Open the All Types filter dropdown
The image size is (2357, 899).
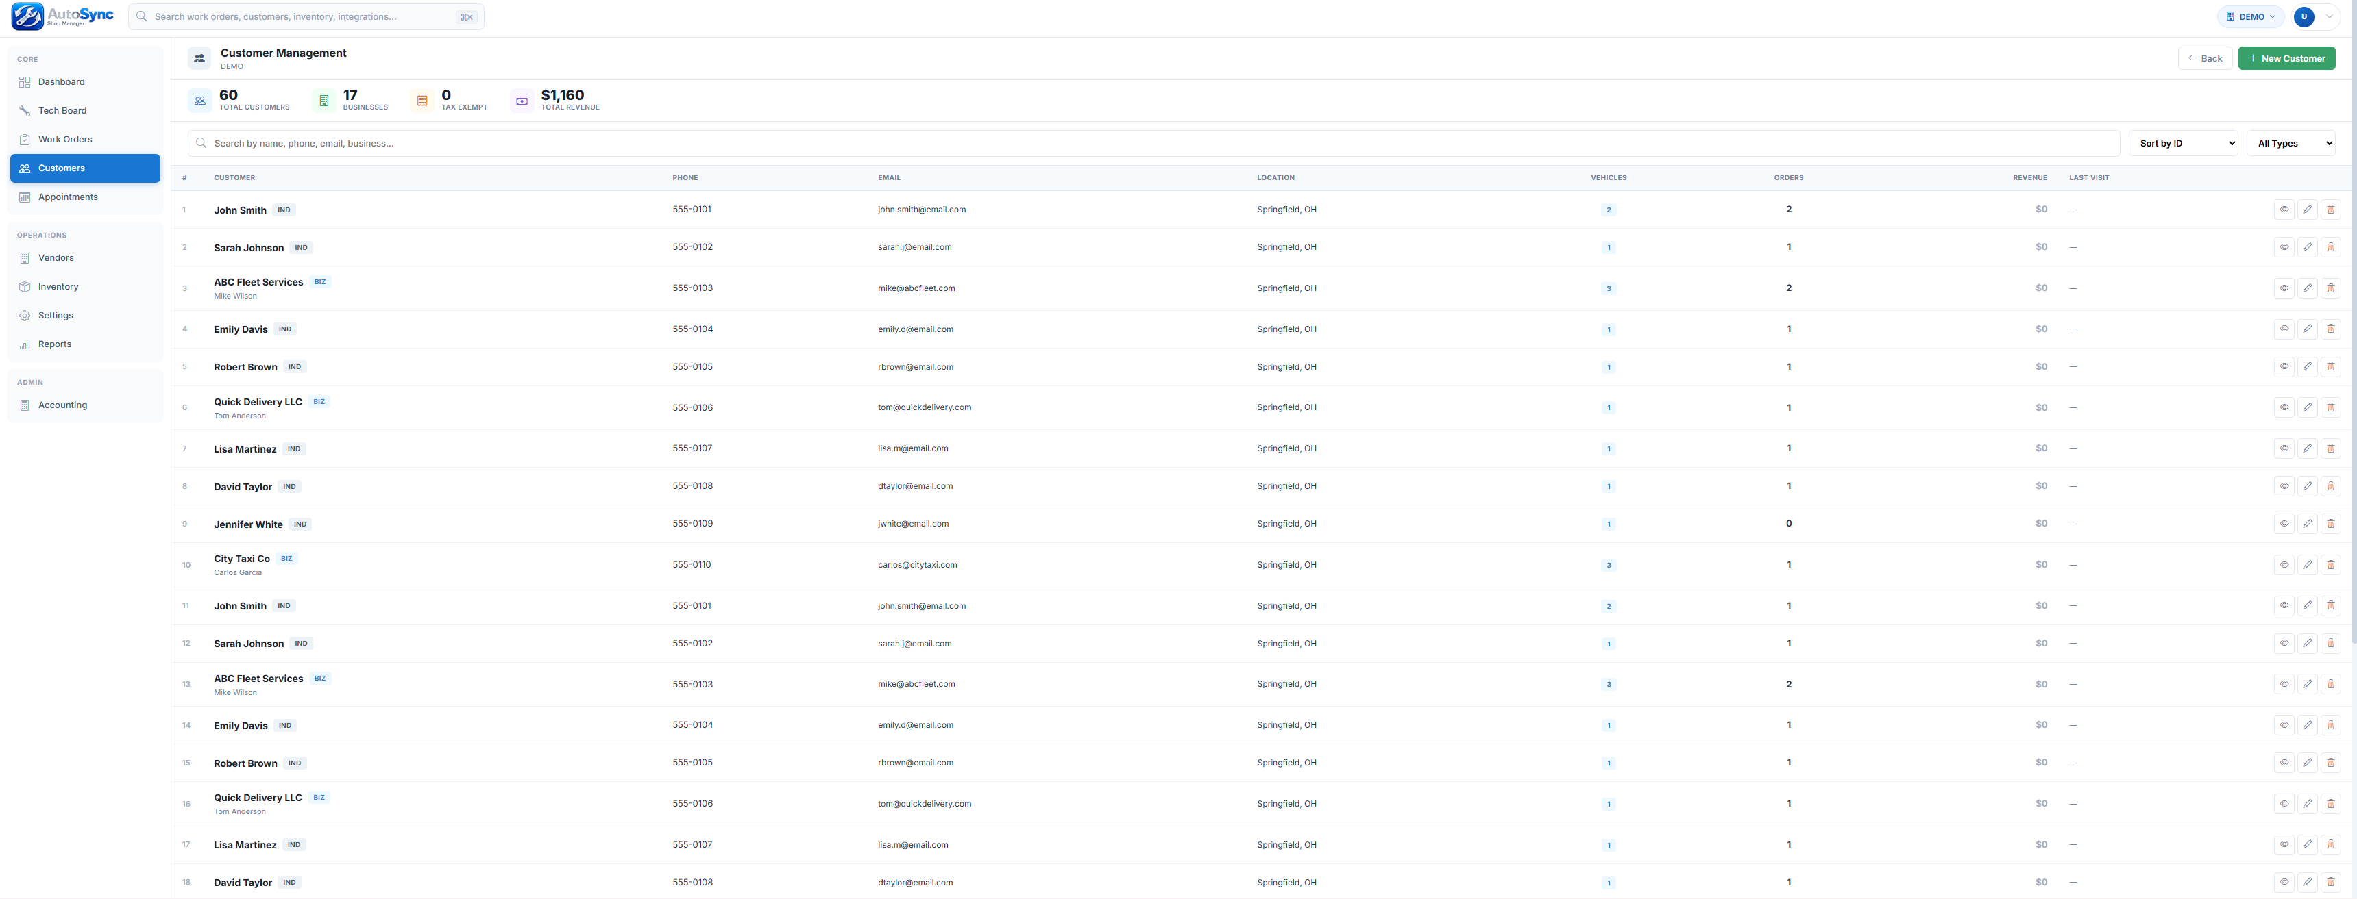click(x=2291, y=142)
